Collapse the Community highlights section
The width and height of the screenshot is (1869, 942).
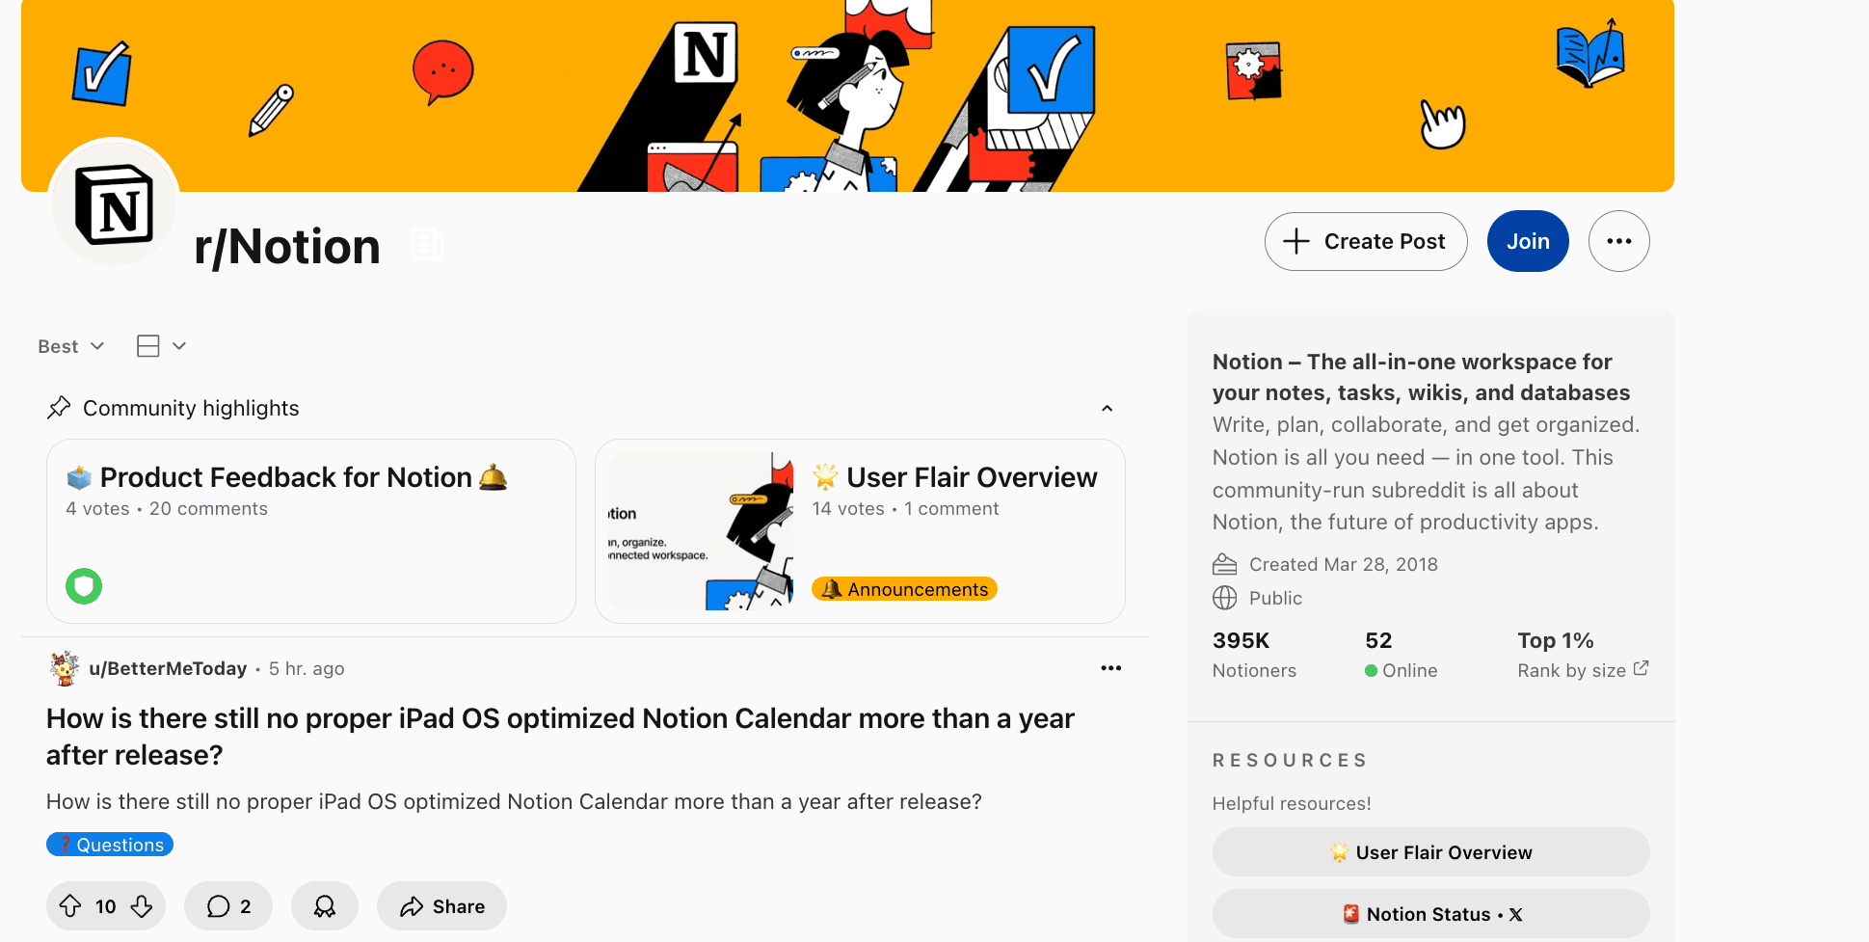pyautogui.click(x=1107, y=409)
